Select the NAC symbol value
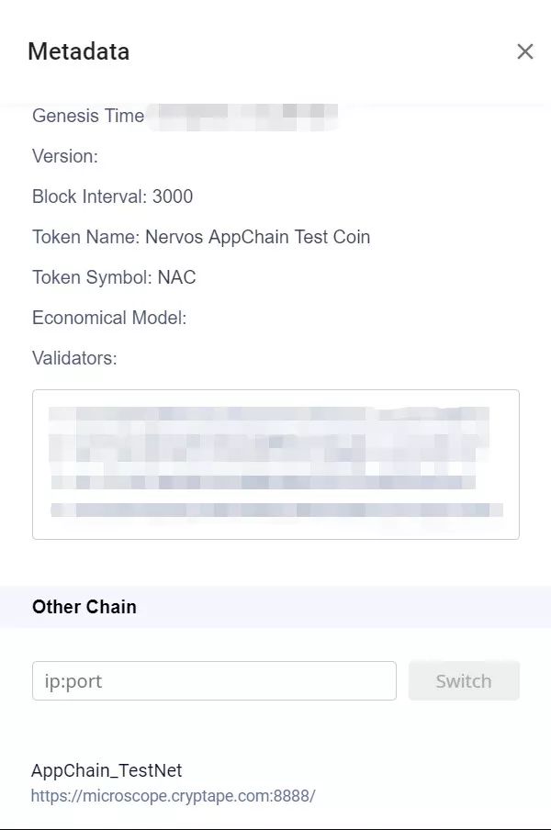 pyautogui.click(x=177, y=277)
